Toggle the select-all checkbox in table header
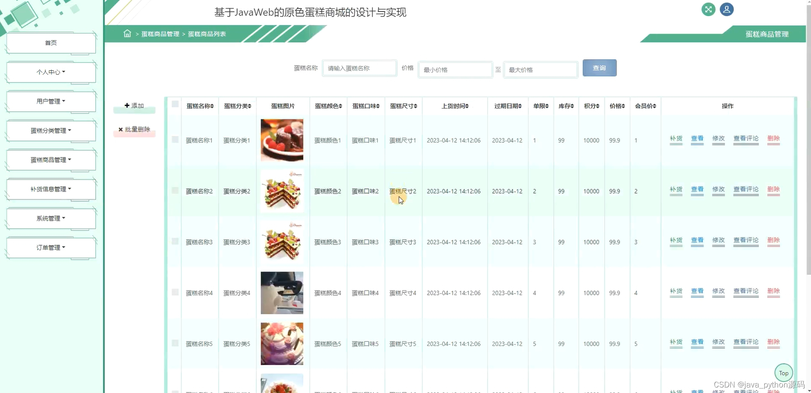The width and height of the screenshot is (811, 393). coord(175,104)
